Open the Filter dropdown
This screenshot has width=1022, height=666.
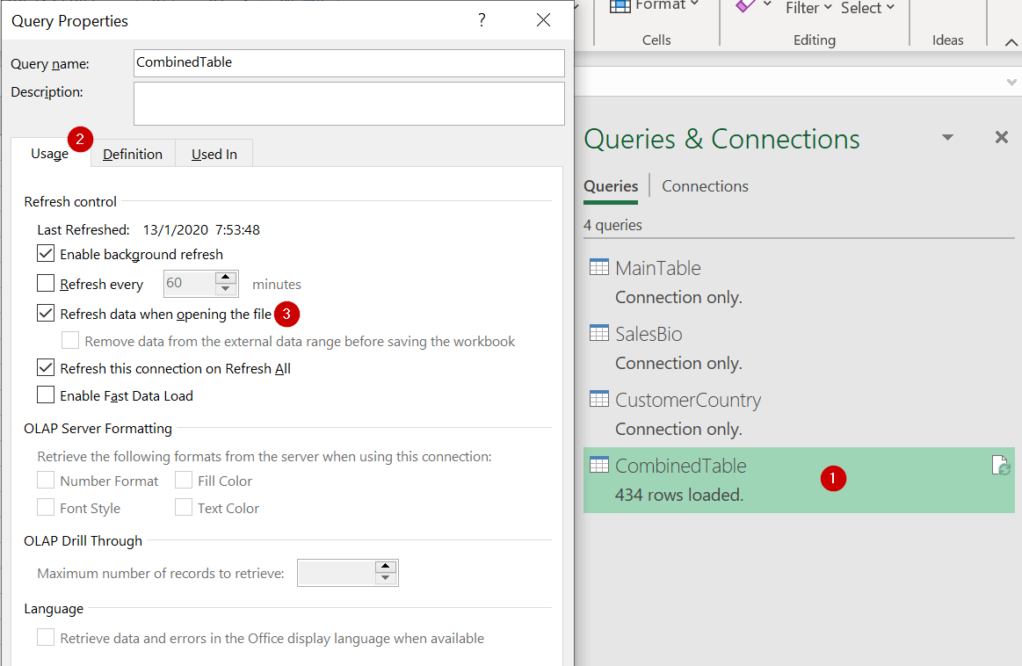point(804,8)
